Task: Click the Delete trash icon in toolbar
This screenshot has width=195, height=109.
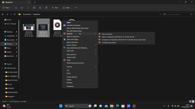Action: [x=46, y=8]
